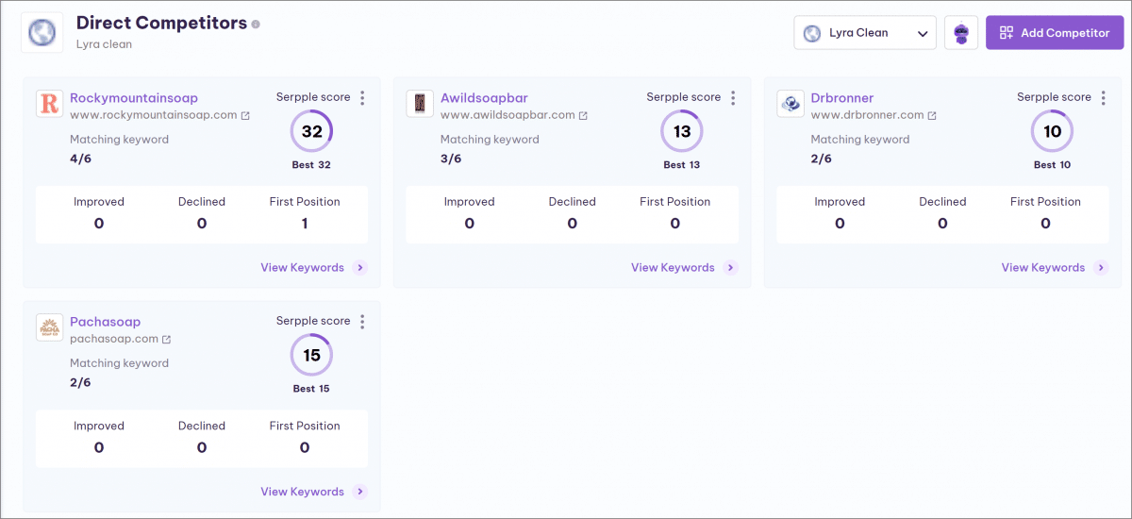Open the Drbronner external link icon
The image size is (1132, 519).
click(932, 115)
